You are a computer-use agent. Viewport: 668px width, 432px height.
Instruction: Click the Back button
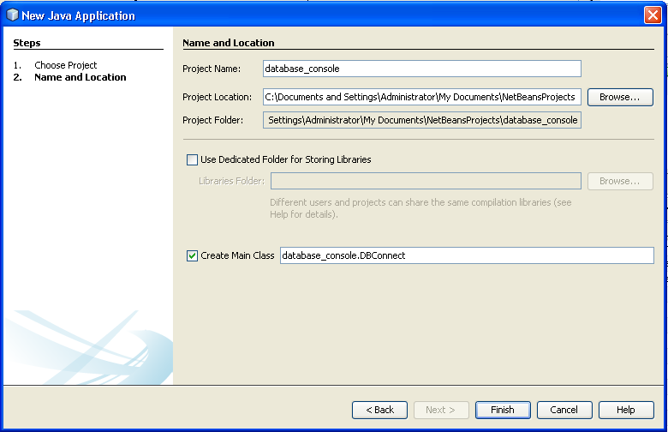(379, 410)
